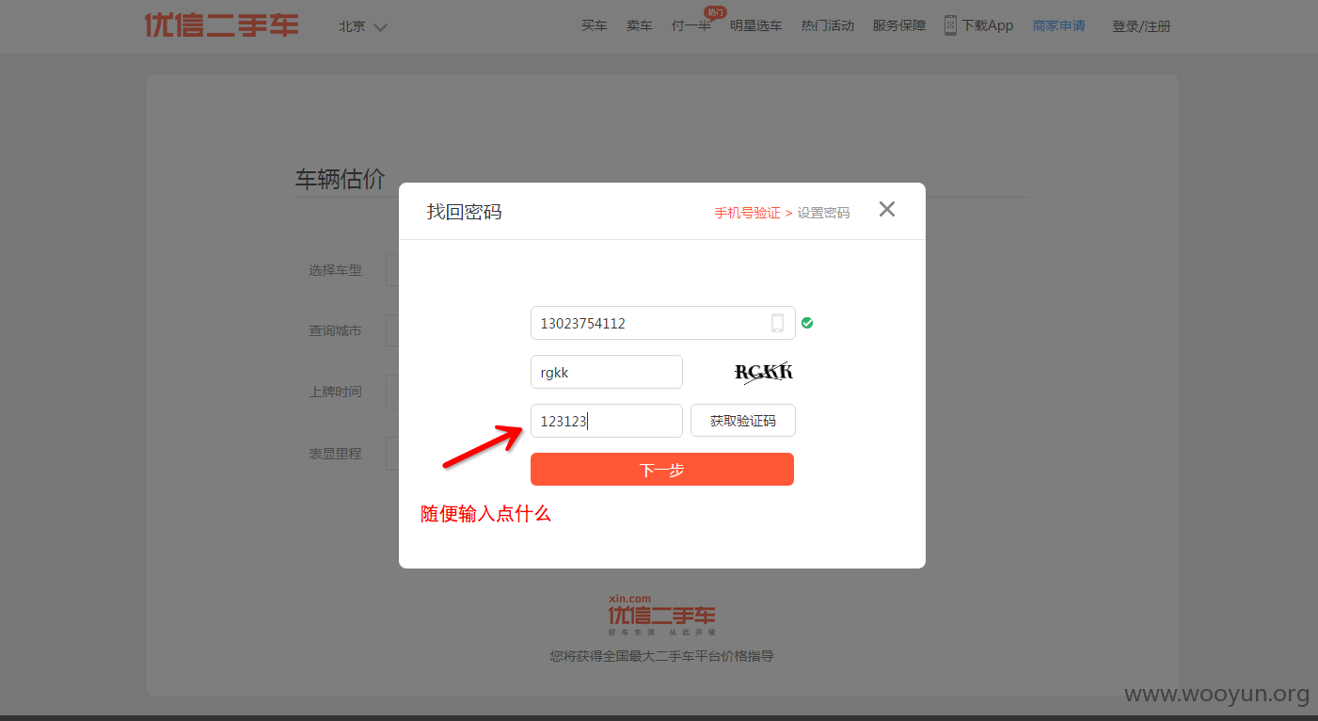This screenshot has height=721, width=1318.
Task: Focus the phone number field 13023754112
Action: pos(663,323)
